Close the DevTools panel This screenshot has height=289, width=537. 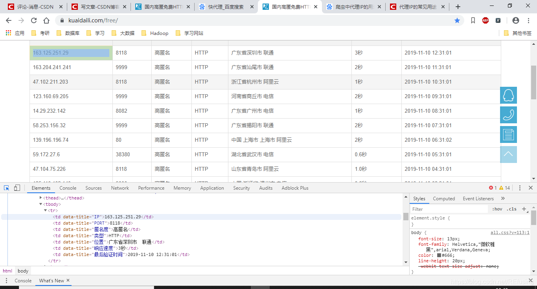pyautogui.click(x=531, y=188)
